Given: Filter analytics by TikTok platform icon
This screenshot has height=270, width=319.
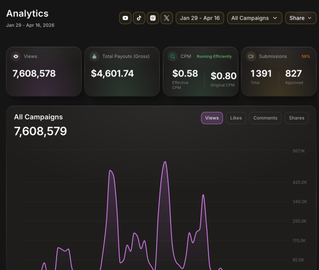Looking at the screenshot, I should [139, 18].
